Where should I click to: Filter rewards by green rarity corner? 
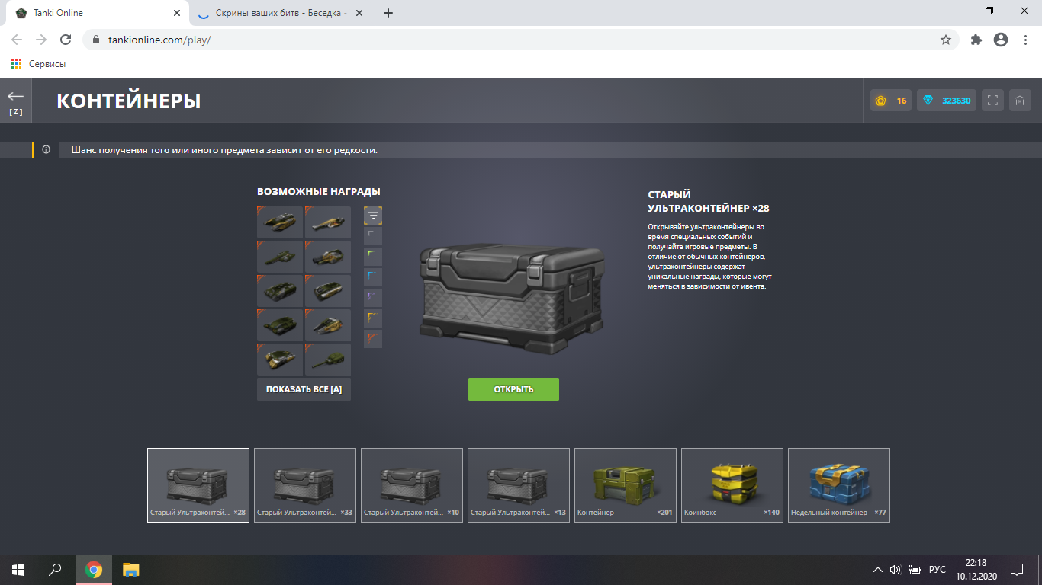click(373, 257)
